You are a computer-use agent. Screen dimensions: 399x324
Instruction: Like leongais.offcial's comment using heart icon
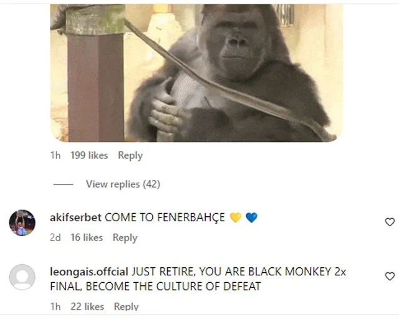tap(390, 276)
